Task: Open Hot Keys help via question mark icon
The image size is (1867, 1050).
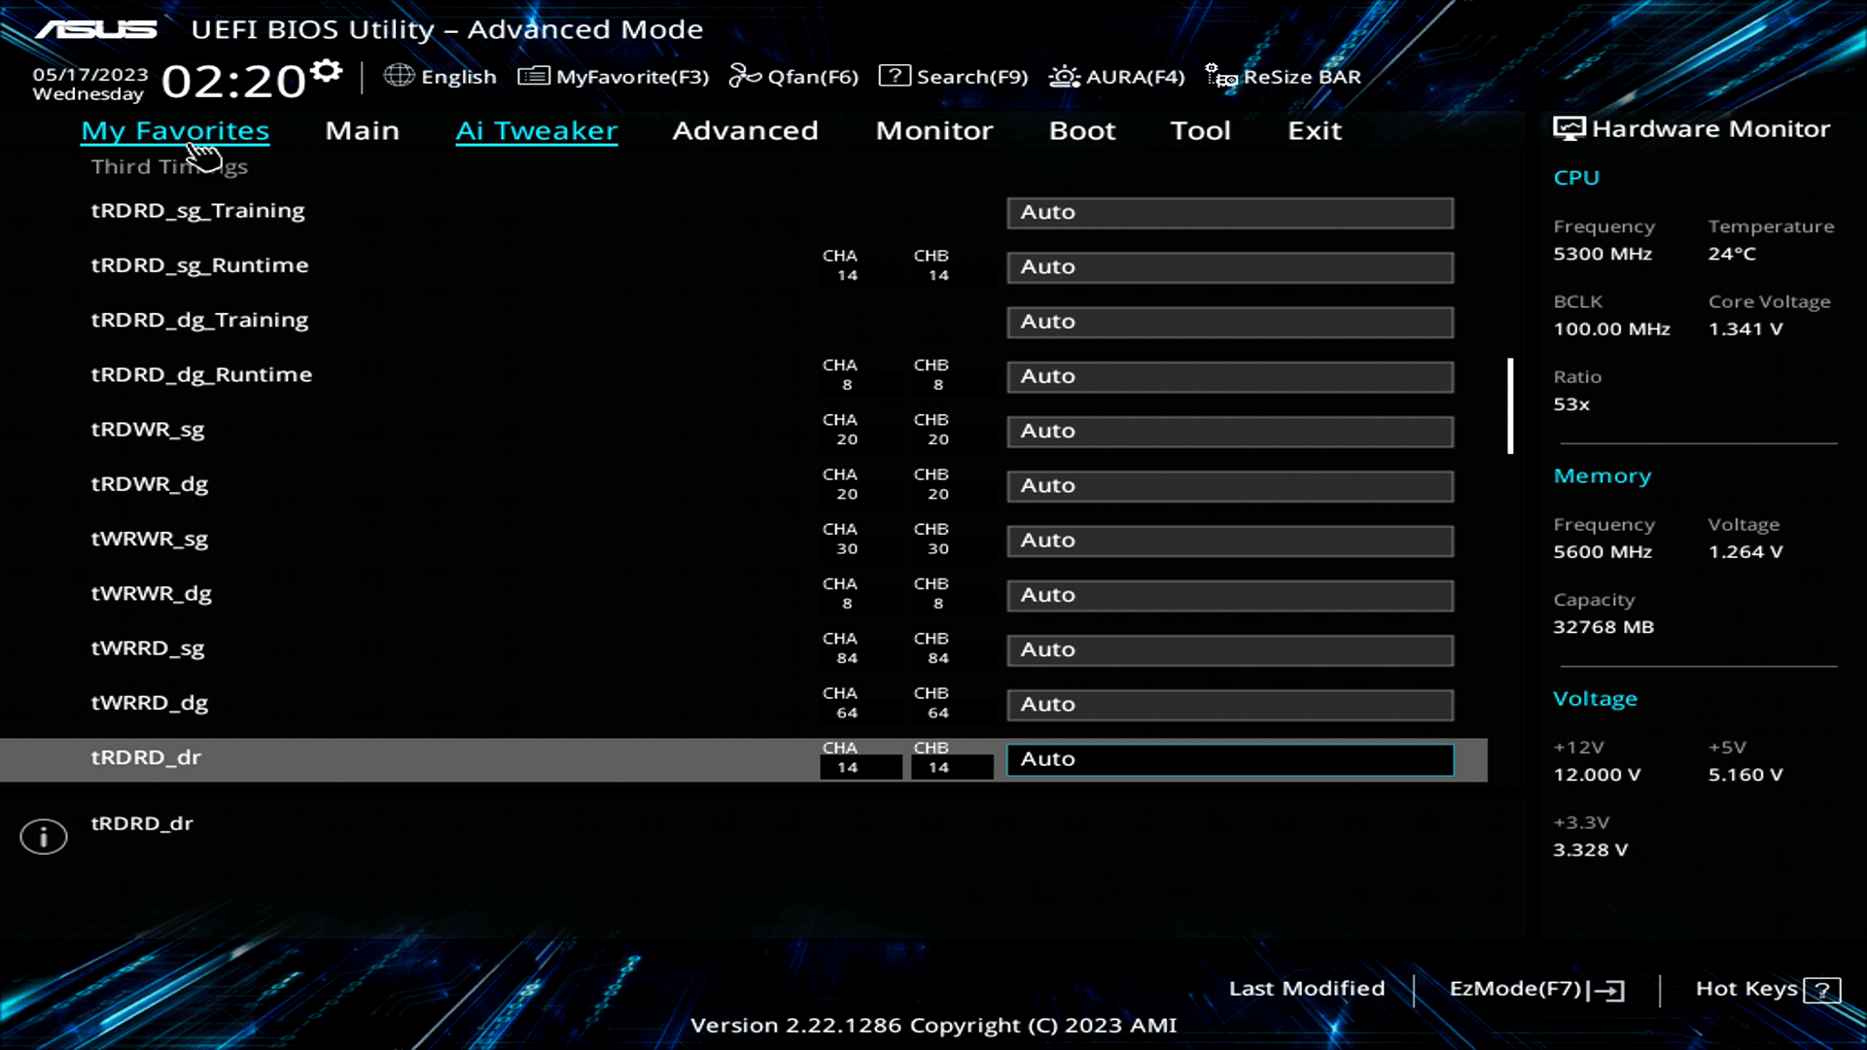Action: coord(1819,989)
